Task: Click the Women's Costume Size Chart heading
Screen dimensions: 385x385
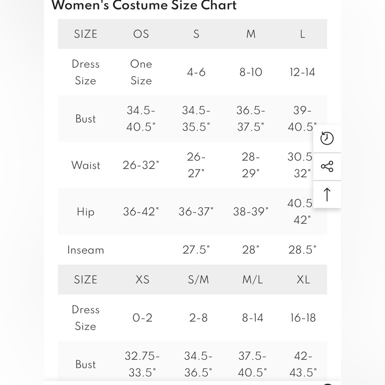Action: (x=144, y=5)
